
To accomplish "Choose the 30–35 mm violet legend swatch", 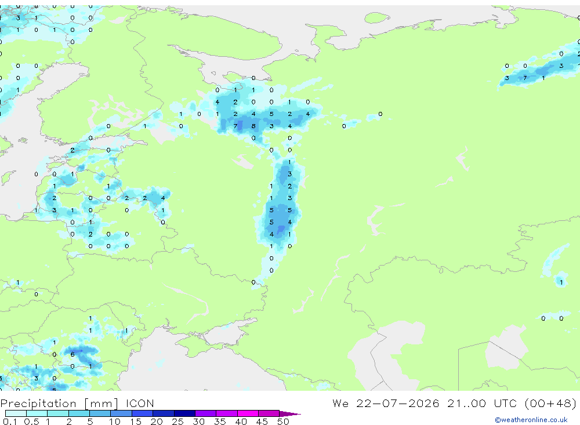I will pos(206,413).
